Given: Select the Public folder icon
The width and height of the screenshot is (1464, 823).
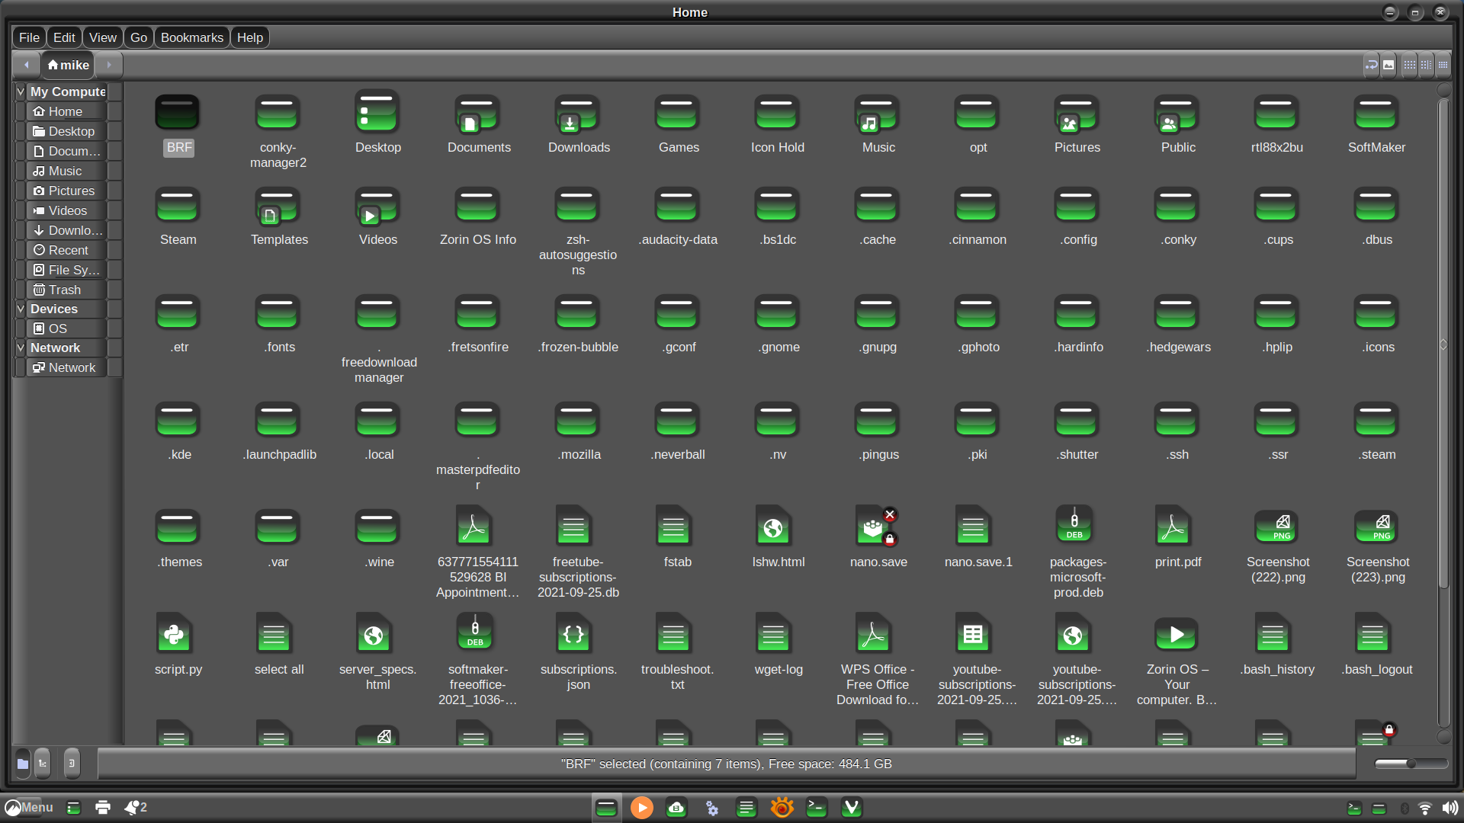Looking at the screenshot, I should pyautogui.click(x=1177, y=113).
